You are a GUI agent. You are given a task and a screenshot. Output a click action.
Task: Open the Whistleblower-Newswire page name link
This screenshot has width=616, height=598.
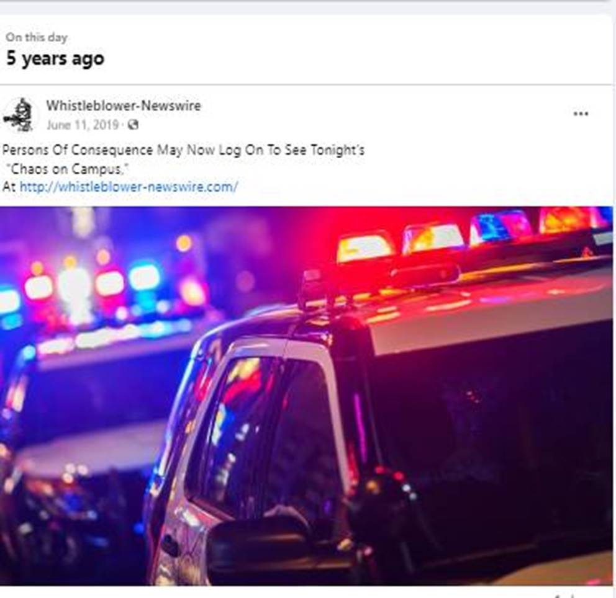tap(124, 105)
